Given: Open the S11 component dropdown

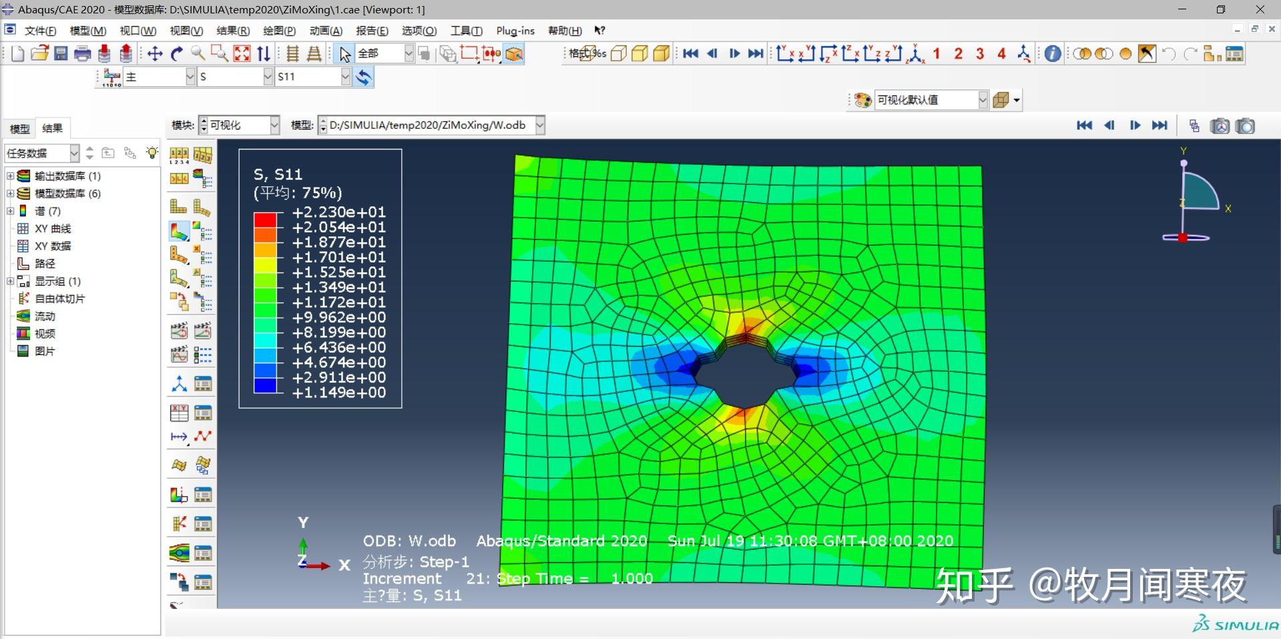Looking at the screenshot, I should click(x=345, y=77).
